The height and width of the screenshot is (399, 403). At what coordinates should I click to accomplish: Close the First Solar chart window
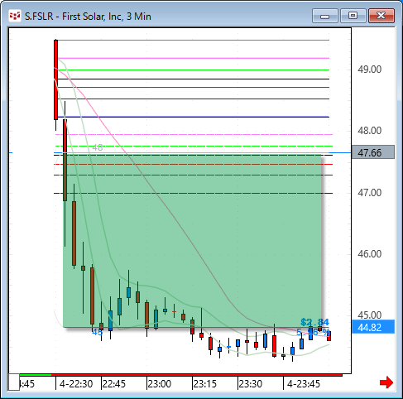[x=381, y=16]
